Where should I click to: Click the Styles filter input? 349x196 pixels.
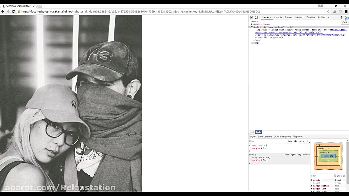(267, 141)
